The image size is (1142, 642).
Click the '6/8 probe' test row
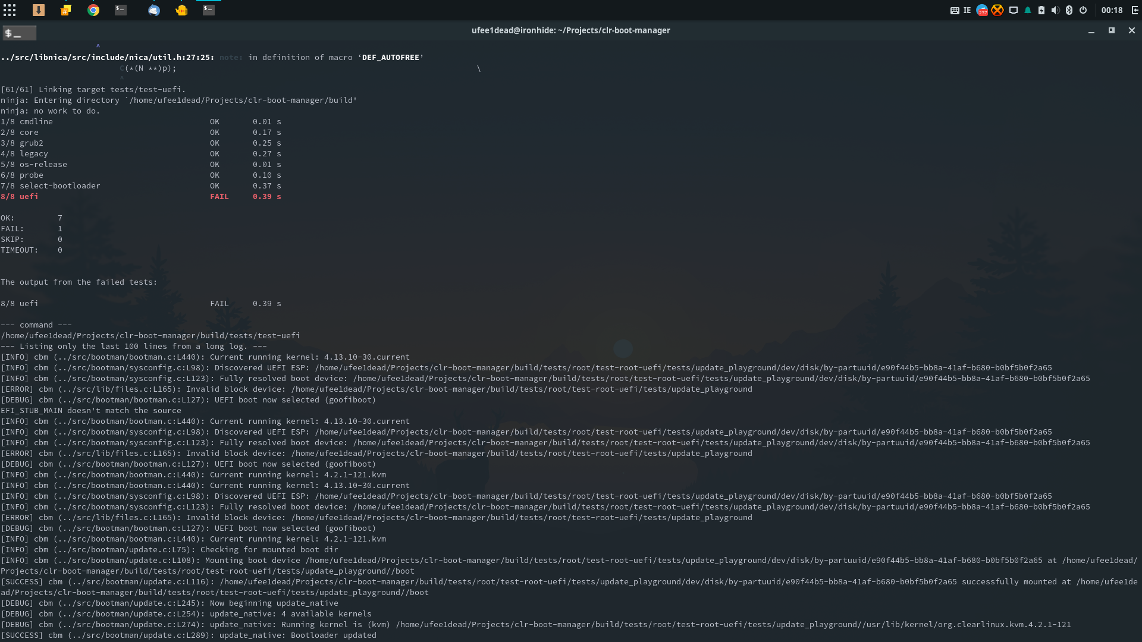coord(141,175)
